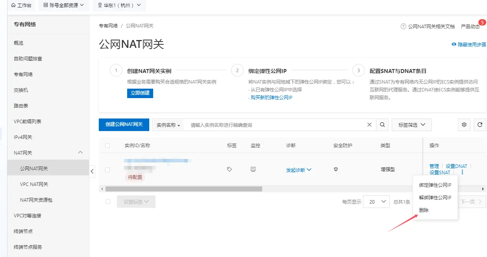The width and height of the screenshot is (487, 257).
Task: Check the select-all checkbox in table header
Action: click(107, 145)
